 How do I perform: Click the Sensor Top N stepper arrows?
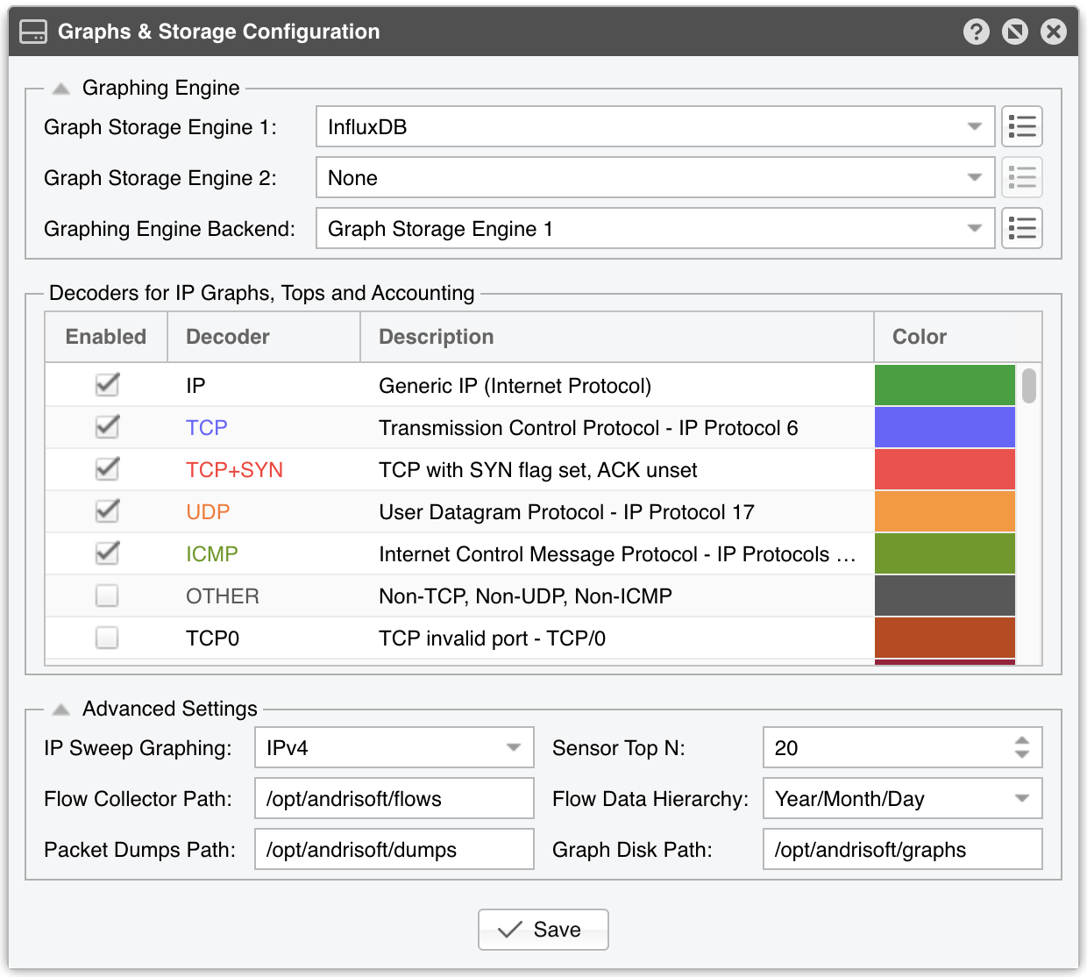(x=1022, y=748)
